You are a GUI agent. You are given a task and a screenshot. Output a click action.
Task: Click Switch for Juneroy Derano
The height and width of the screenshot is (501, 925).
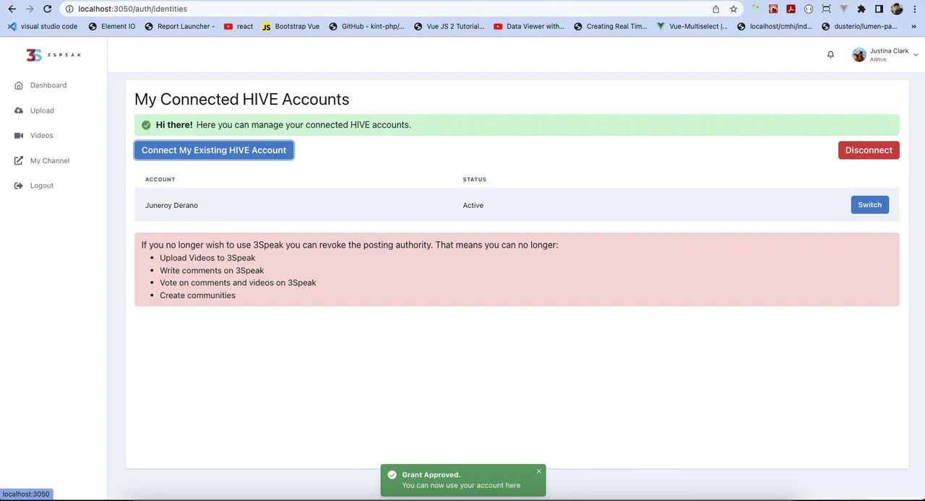pos(869,205)
